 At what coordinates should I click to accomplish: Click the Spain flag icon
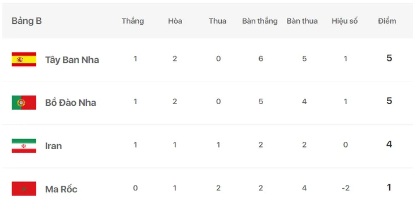click(x=24, y=59)
